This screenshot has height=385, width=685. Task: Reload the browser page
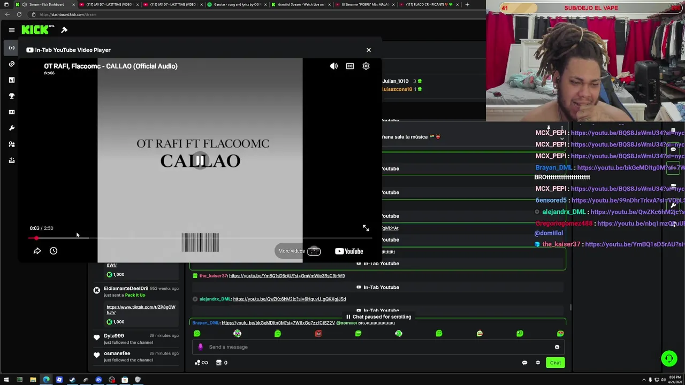click(x=19, y=14)
